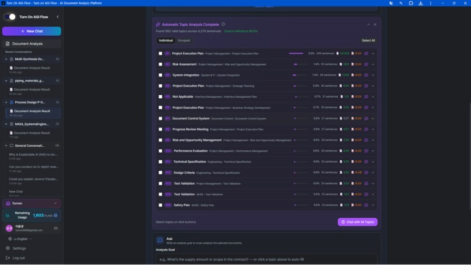Open the browser three-dot menu
The width and height of the screenshot is (471, 265).
pos(431,3)
